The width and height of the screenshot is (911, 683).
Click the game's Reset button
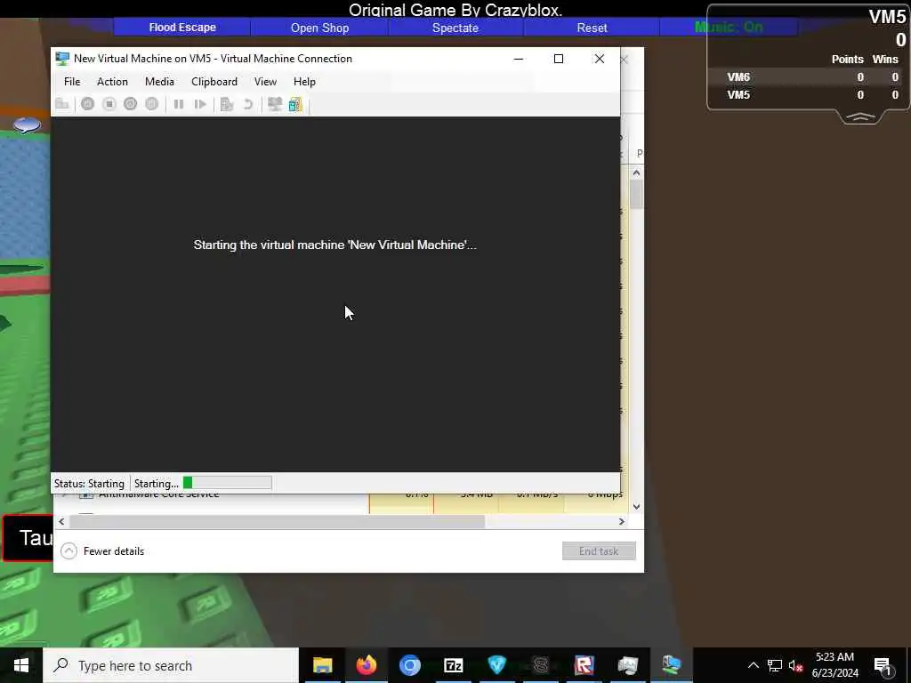pos(592,28)
